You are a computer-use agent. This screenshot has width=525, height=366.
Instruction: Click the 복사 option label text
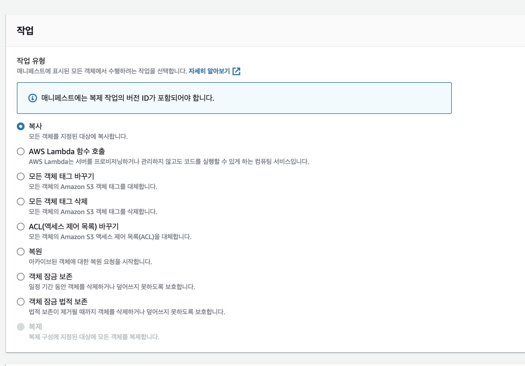point(35,126)
